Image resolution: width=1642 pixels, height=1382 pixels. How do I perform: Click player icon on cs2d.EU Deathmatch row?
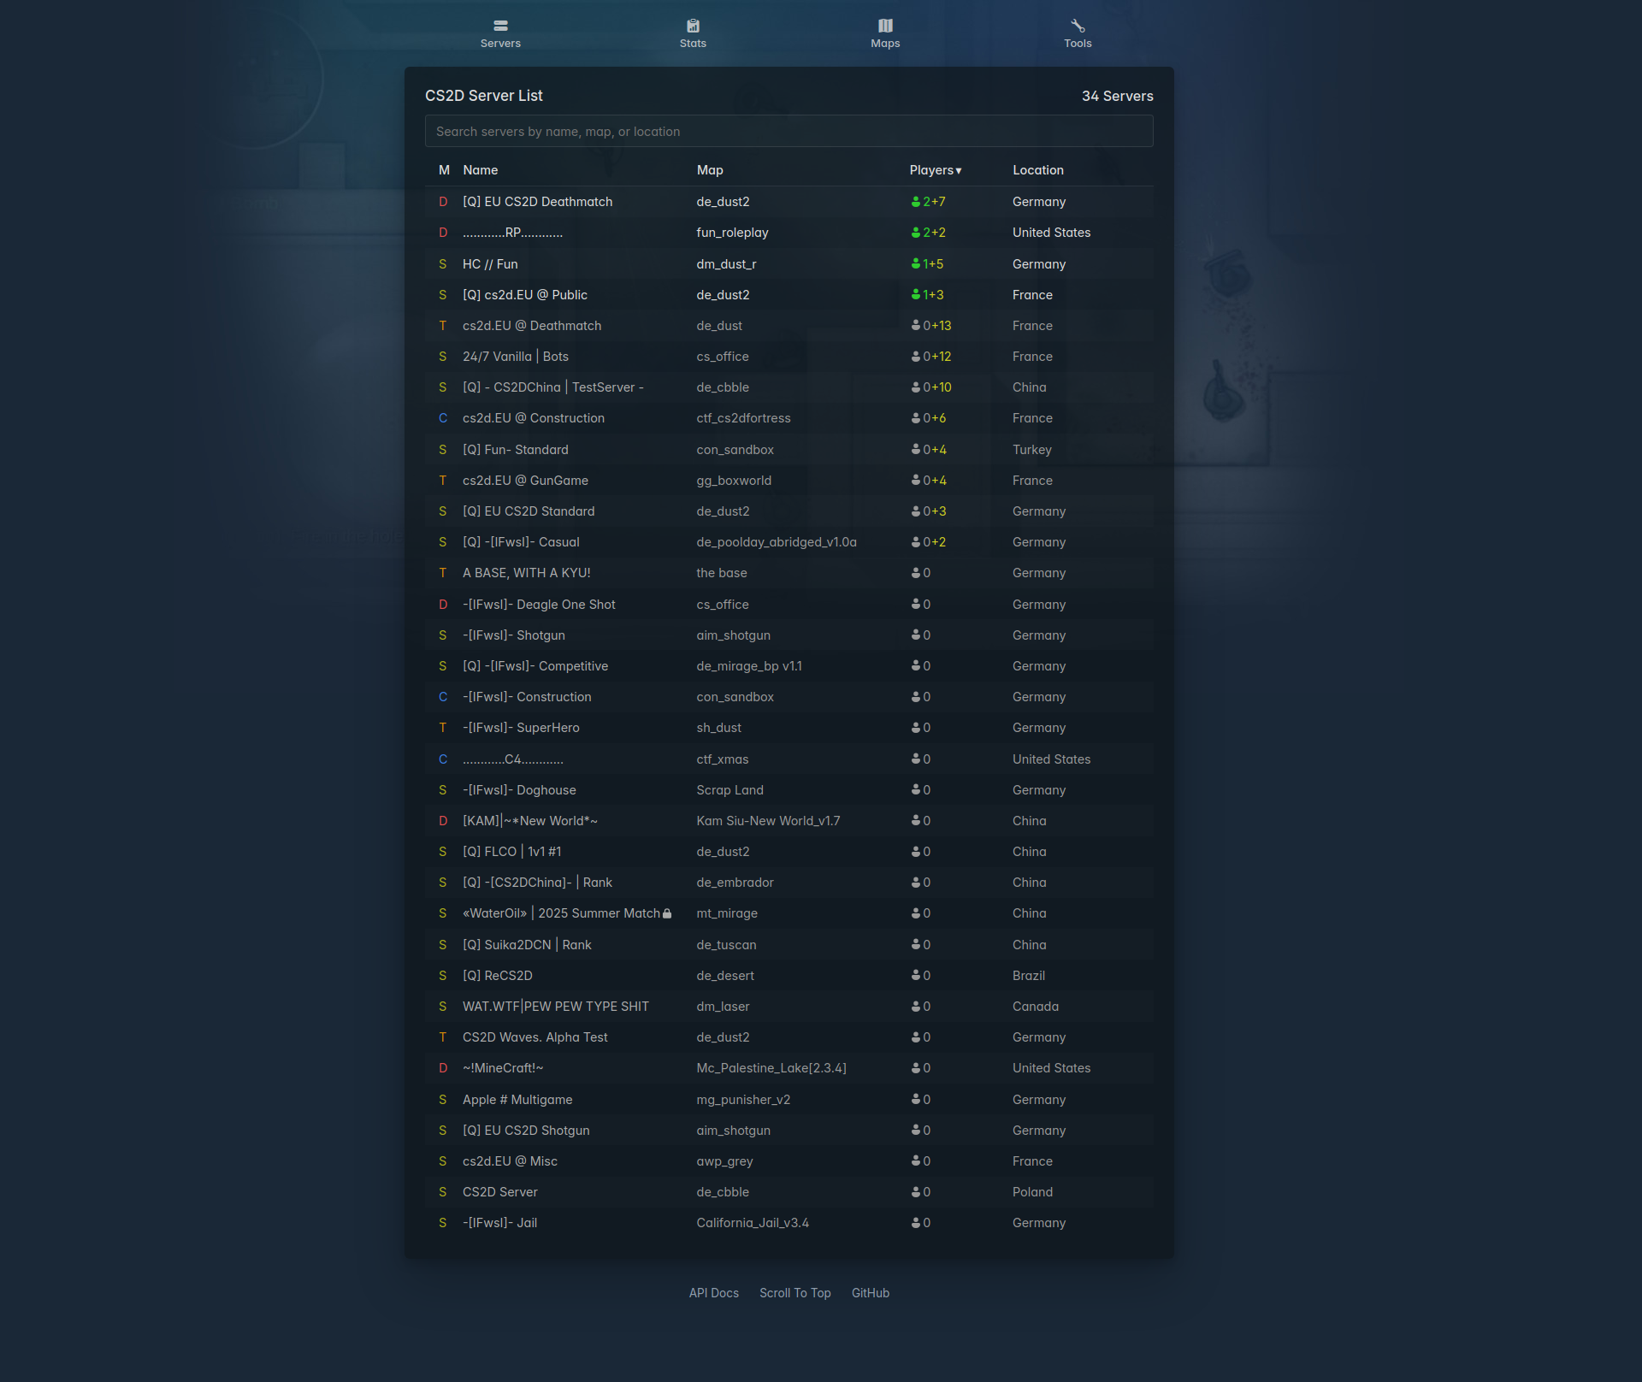coord(916,326)
